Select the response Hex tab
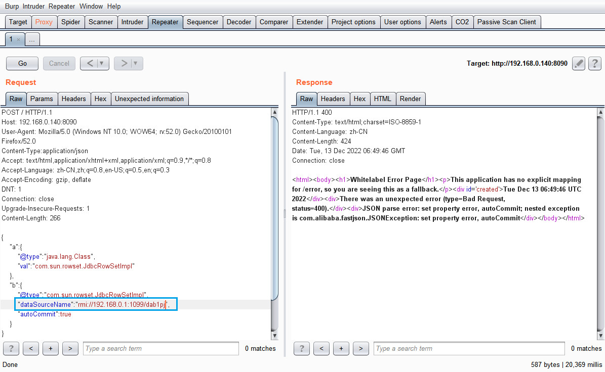605x372 pixels. pos(359,99)
